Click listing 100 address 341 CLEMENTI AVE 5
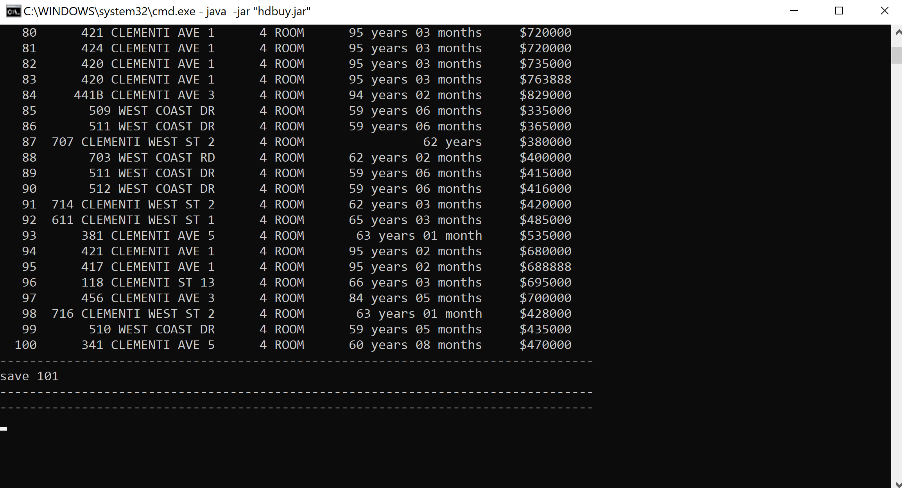This screenshot has height=488, width=902. (x=148, y=345)
